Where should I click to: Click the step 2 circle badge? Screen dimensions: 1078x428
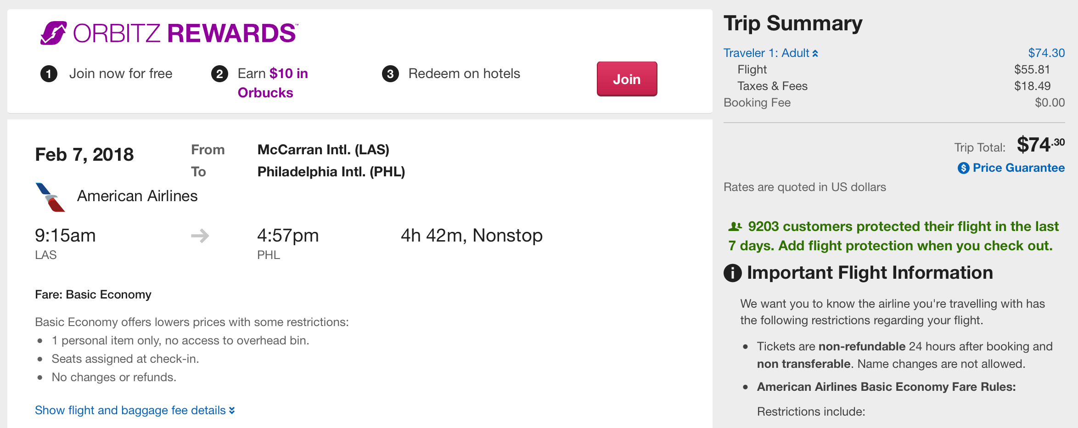click(x=219, y=74)
